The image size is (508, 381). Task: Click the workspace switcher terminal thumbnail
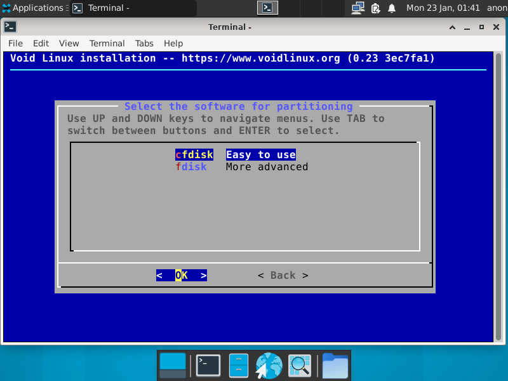tap(267, 8)
